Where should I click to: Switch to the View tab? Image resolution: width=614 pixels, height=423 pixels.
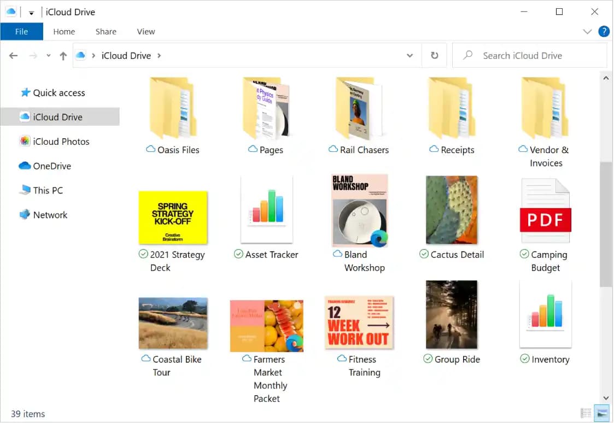click(x=145, y=31)
